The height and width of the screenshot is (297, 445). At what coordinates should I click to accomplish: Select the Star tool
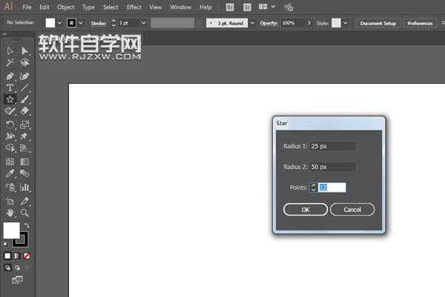coord(10,99)
